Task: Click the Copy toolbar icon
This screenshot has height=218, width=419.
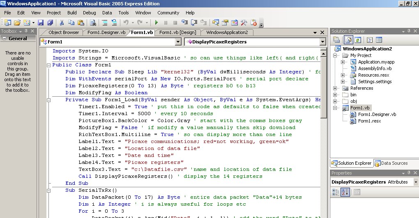Action: (71, 23)
